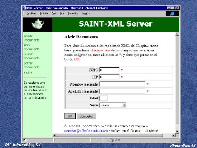Open the añadir Documento link
The height and width of the screenshot is (148, 197).
(x=32, y=38)
